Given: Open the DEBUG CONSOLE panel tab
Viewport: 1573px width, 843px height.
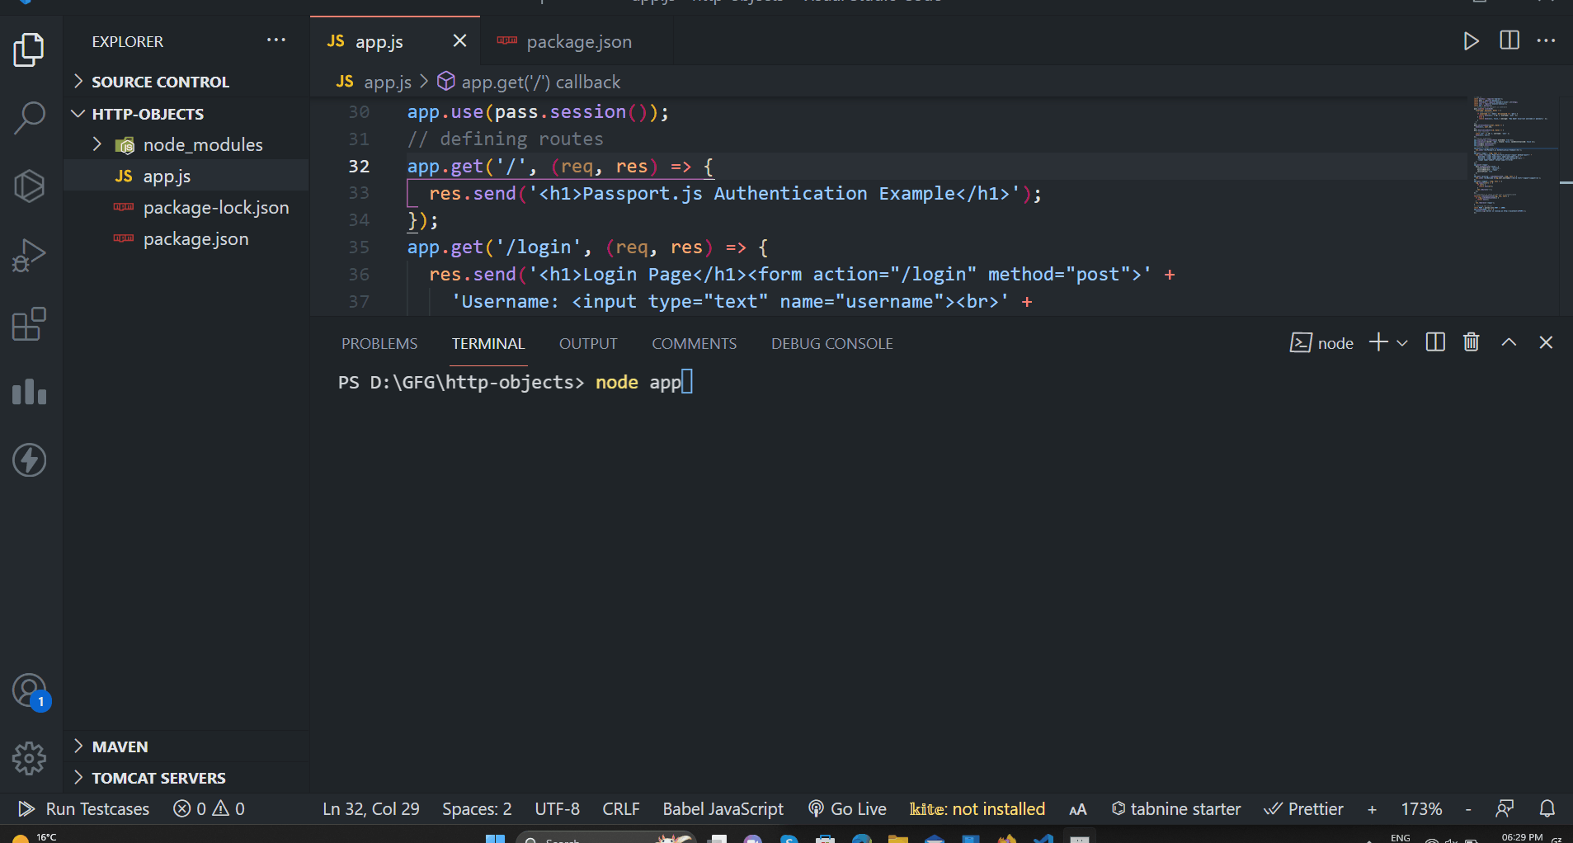Looking at the screenshot, I should click(x=831, y=343).
